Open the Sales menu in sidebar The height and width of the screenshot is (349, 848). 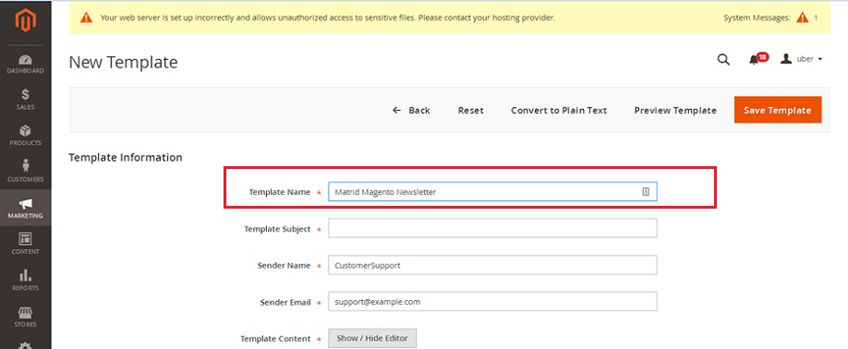click(26, 100)
